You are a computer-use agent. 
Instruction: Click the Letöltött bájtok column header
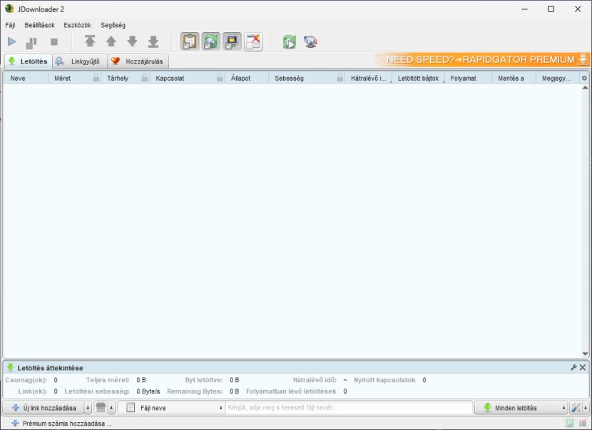(419, 79)
